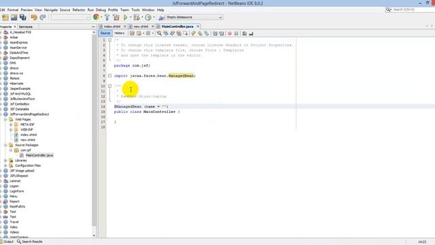Click the Clean and Build icon

[x=116, y=17]
